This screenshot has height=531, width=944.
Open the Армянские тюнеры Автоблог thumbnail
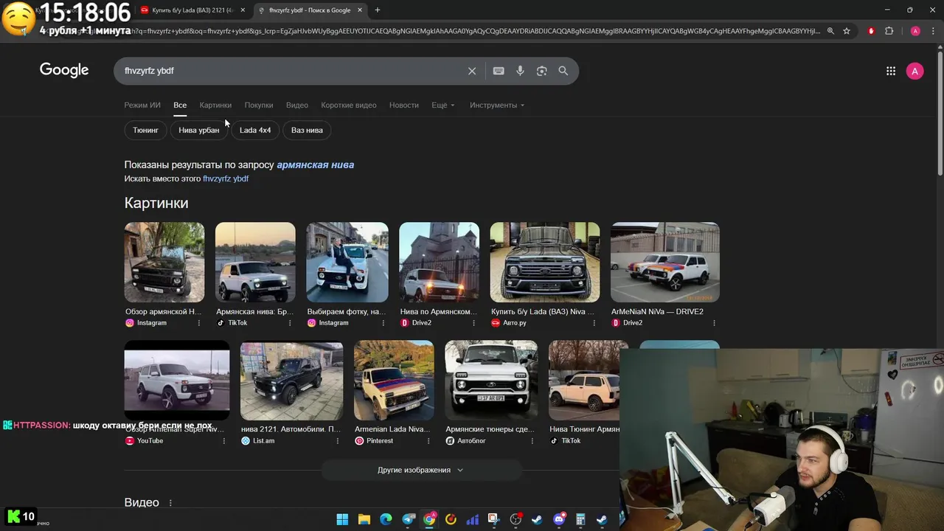click(x=491, y=381)
